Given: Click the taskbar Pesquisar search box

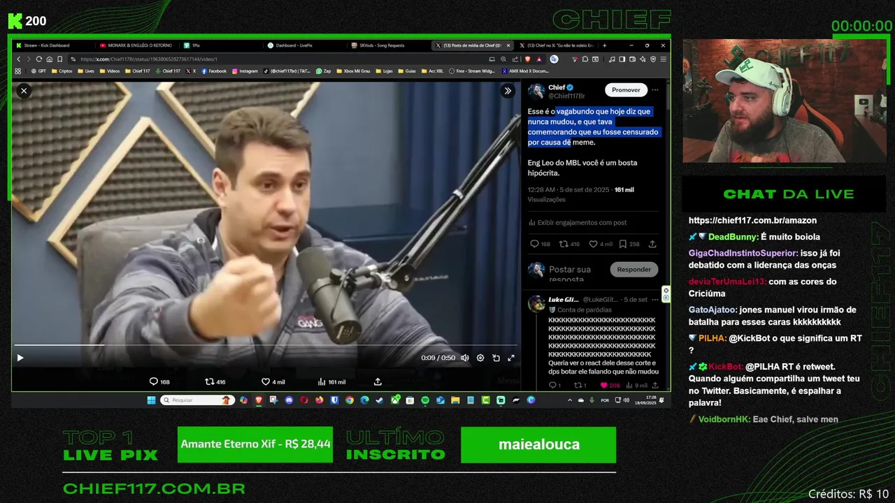Looking at the screenshot, I should coord(196,400).
